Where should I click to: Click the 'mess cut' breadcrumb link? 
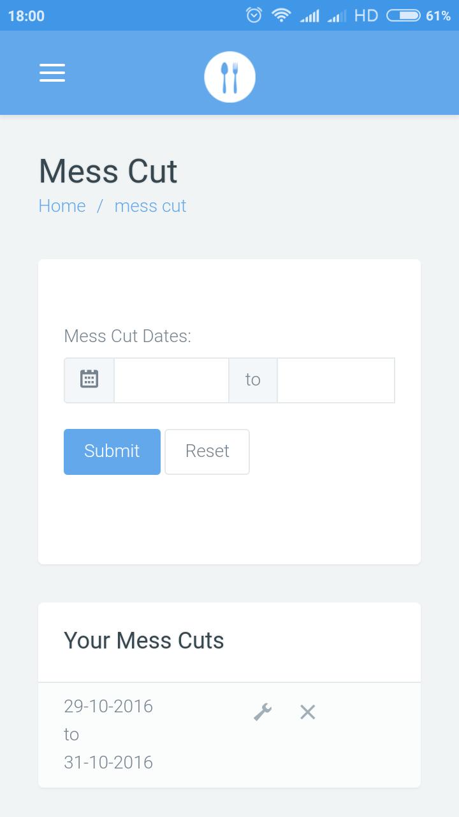tap(150, 206)
